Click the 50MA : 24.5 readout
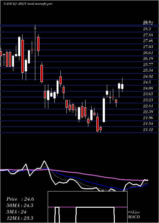 point(20,205)
